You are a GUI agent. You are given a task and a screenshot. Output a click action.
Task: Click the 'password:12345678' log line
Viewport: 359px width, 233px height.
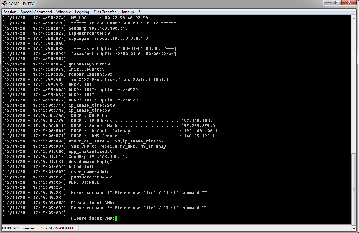coord(93,177)
